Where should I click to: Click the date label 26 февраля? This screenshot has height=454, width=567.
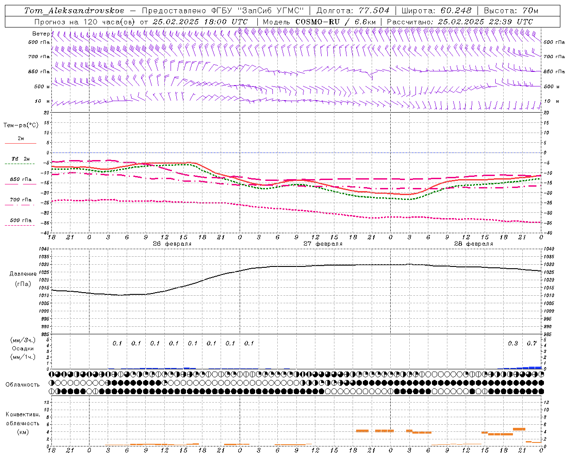tap(172, 244)
